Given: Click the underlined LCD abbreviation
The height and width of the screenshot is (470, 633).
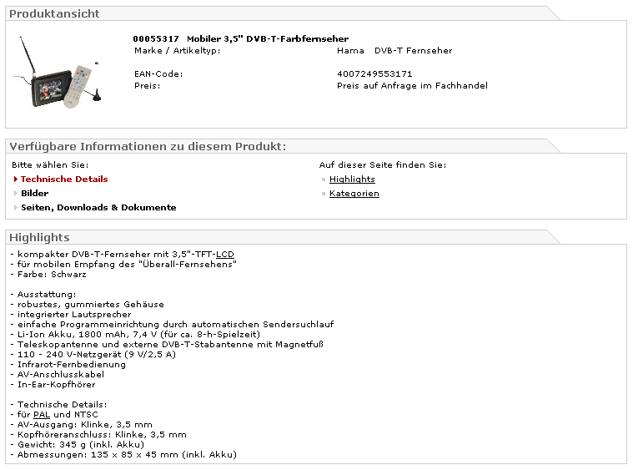Looking at the screenshot, I should [225, 254].
